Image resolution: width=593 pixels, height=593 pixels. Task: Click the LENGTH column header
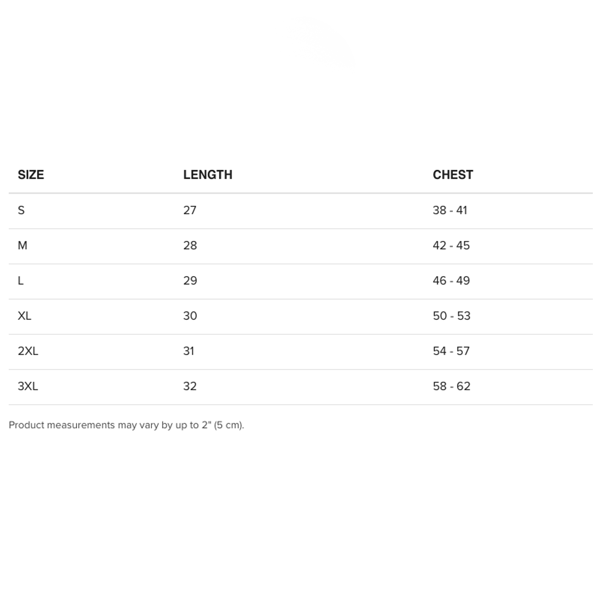(208, 175)
